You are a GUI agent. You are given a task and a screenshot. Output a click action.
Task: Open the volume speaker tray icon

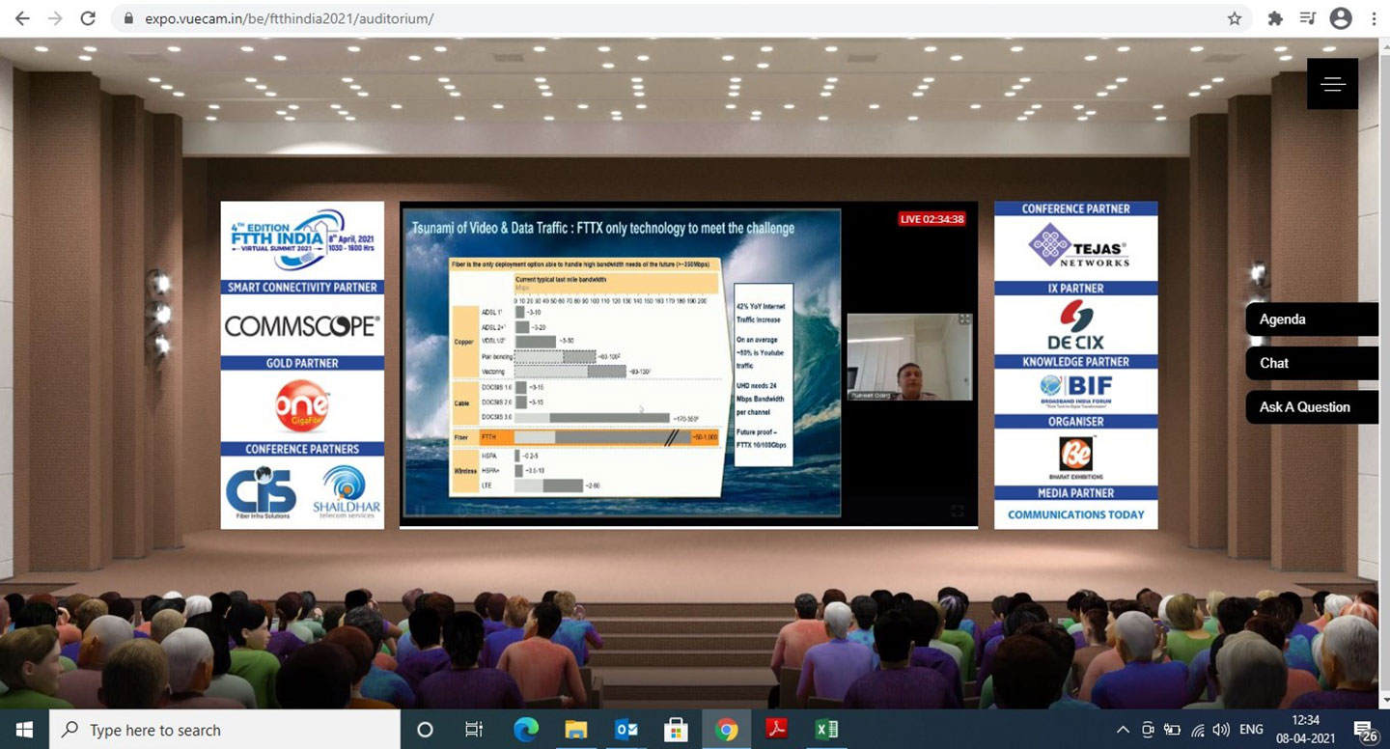[1221, 730]
